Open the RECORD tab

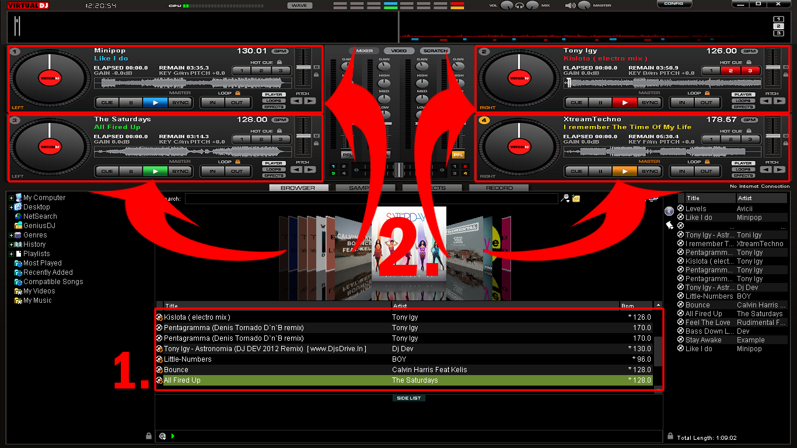[499, 188]
